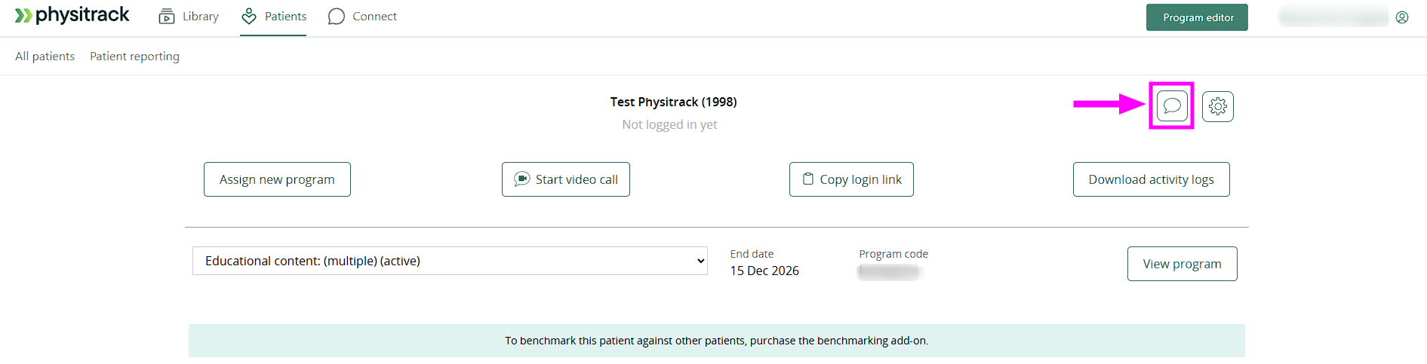The image size is (1427, 364).
Task: Click Assign new program button
Action: click(277, 179)
